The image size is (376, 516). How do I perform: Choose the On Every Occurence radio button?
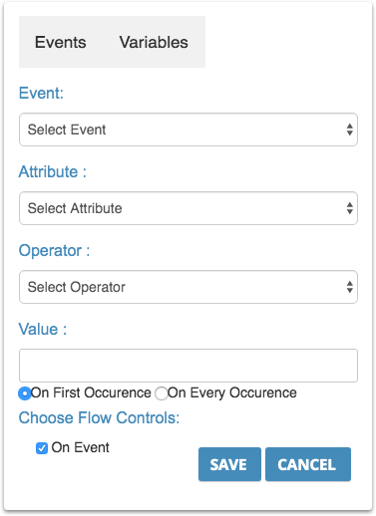click(x=162, y=393)
